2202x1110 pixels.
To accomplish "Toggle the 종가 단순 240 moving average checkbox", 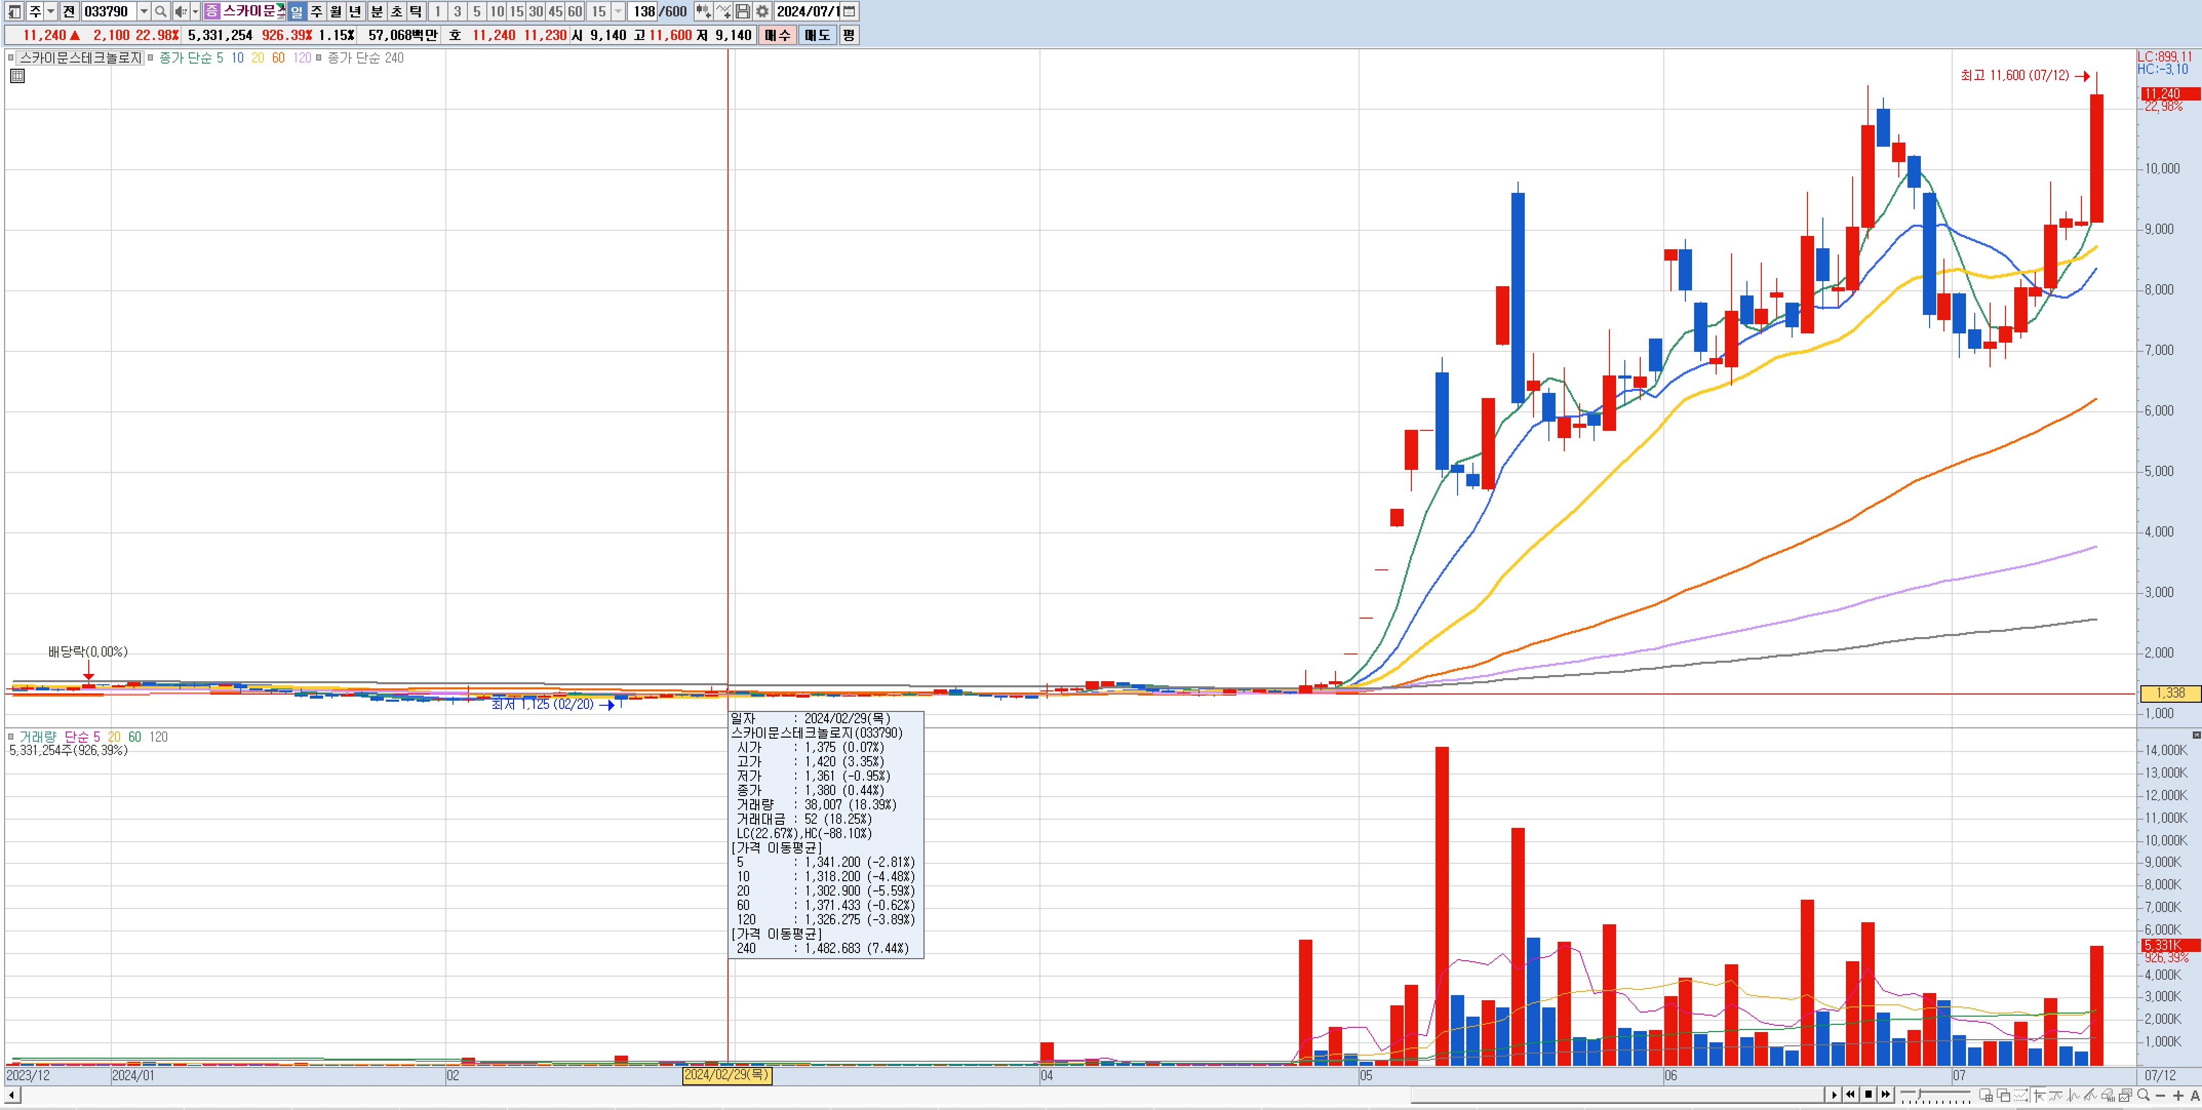I will pos(319,58).
